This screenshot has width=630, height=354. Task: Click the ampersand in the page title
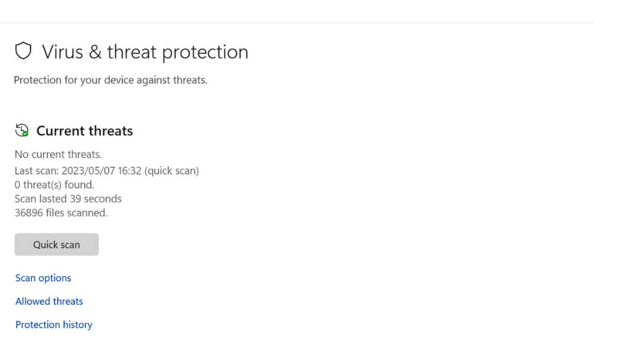(95, 52)
